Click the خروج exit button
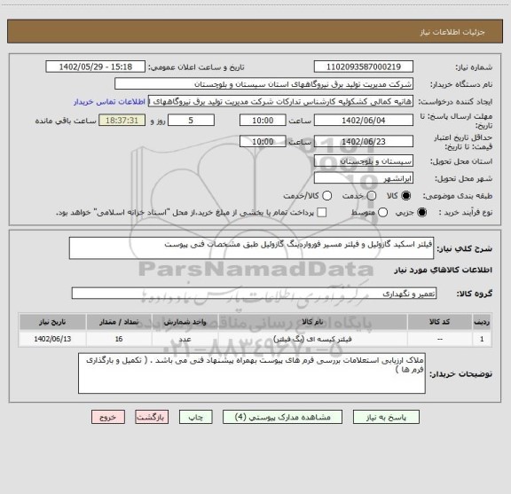The height and width of the screenshot is (494, 511). pos(108,417)
